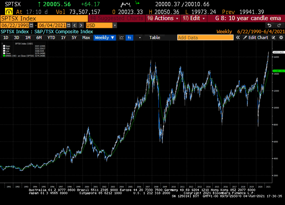
Task: Switch to line chart type icon
Action: [122, 38]
